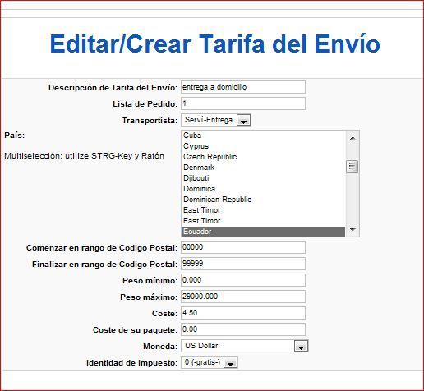Click the country list scroll-up arrow
Image resolution: width=424 pixels, height=391 pixels.
coord(353,138)
